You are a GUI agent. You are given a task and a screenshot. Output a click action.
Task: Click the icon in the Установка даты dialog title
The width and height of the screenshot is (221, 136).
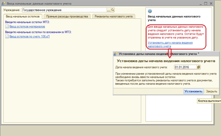(115, 54)
